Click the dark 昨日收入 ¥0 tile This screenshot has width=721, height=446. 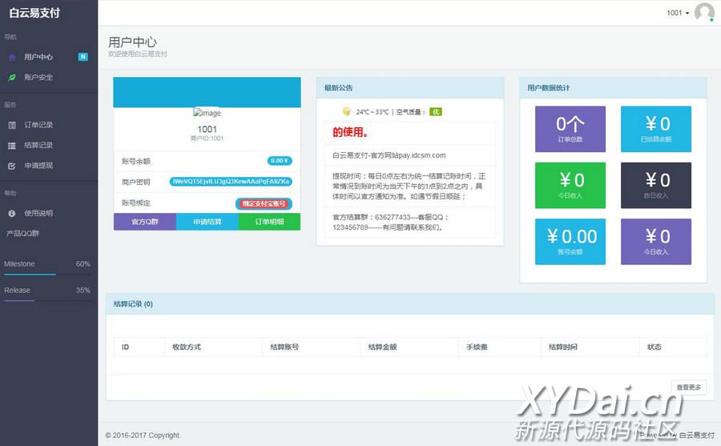(656, 185)
